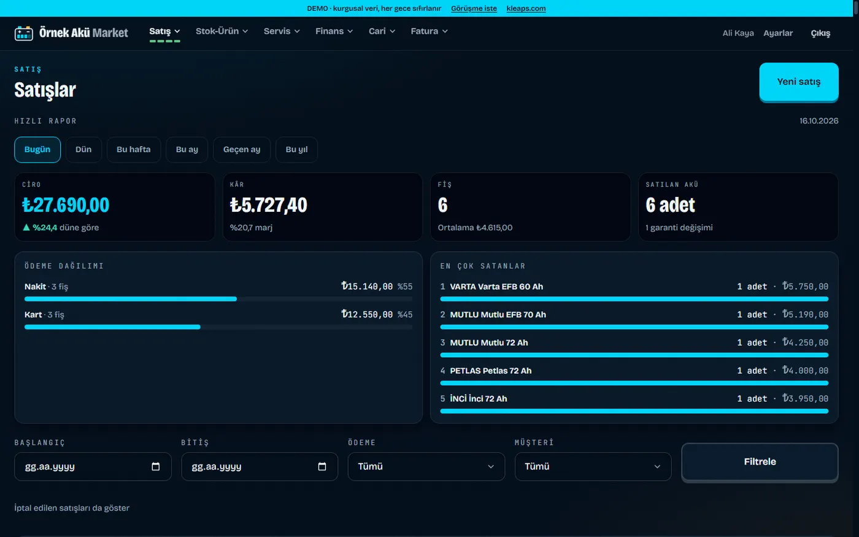Expand the Stok-Ürün menu
Viewport: 859px width, 537px height.
pos(221,31)
